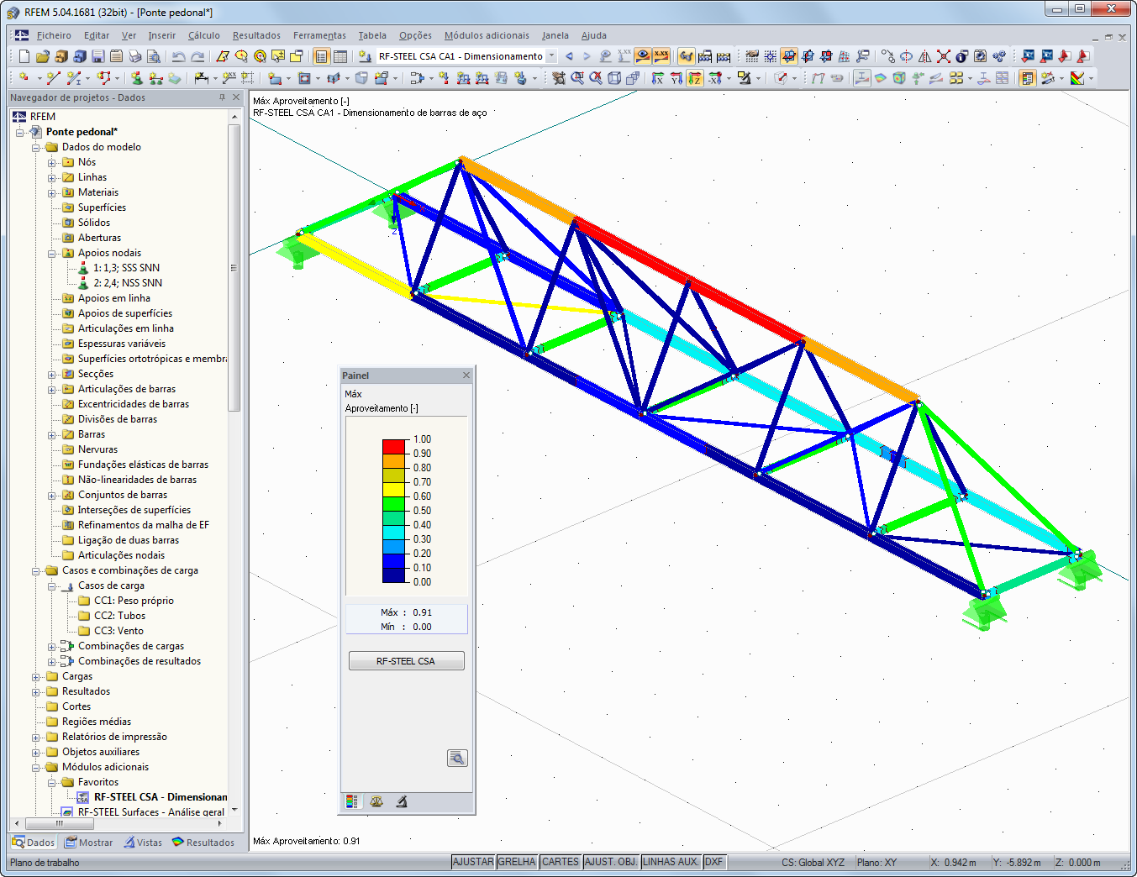Close the Painel panel
The image size is (1137, 877).
[466, 375]
